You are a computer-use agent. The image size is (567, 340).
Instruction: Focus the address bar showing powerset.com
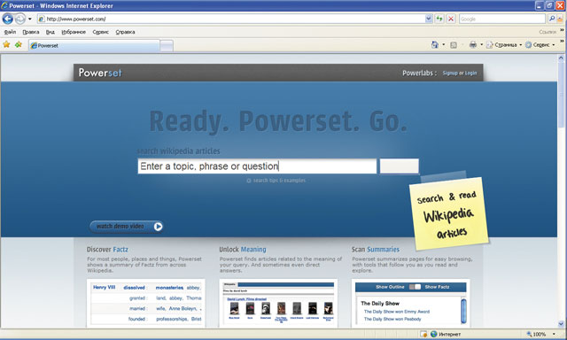coord(231,19)
